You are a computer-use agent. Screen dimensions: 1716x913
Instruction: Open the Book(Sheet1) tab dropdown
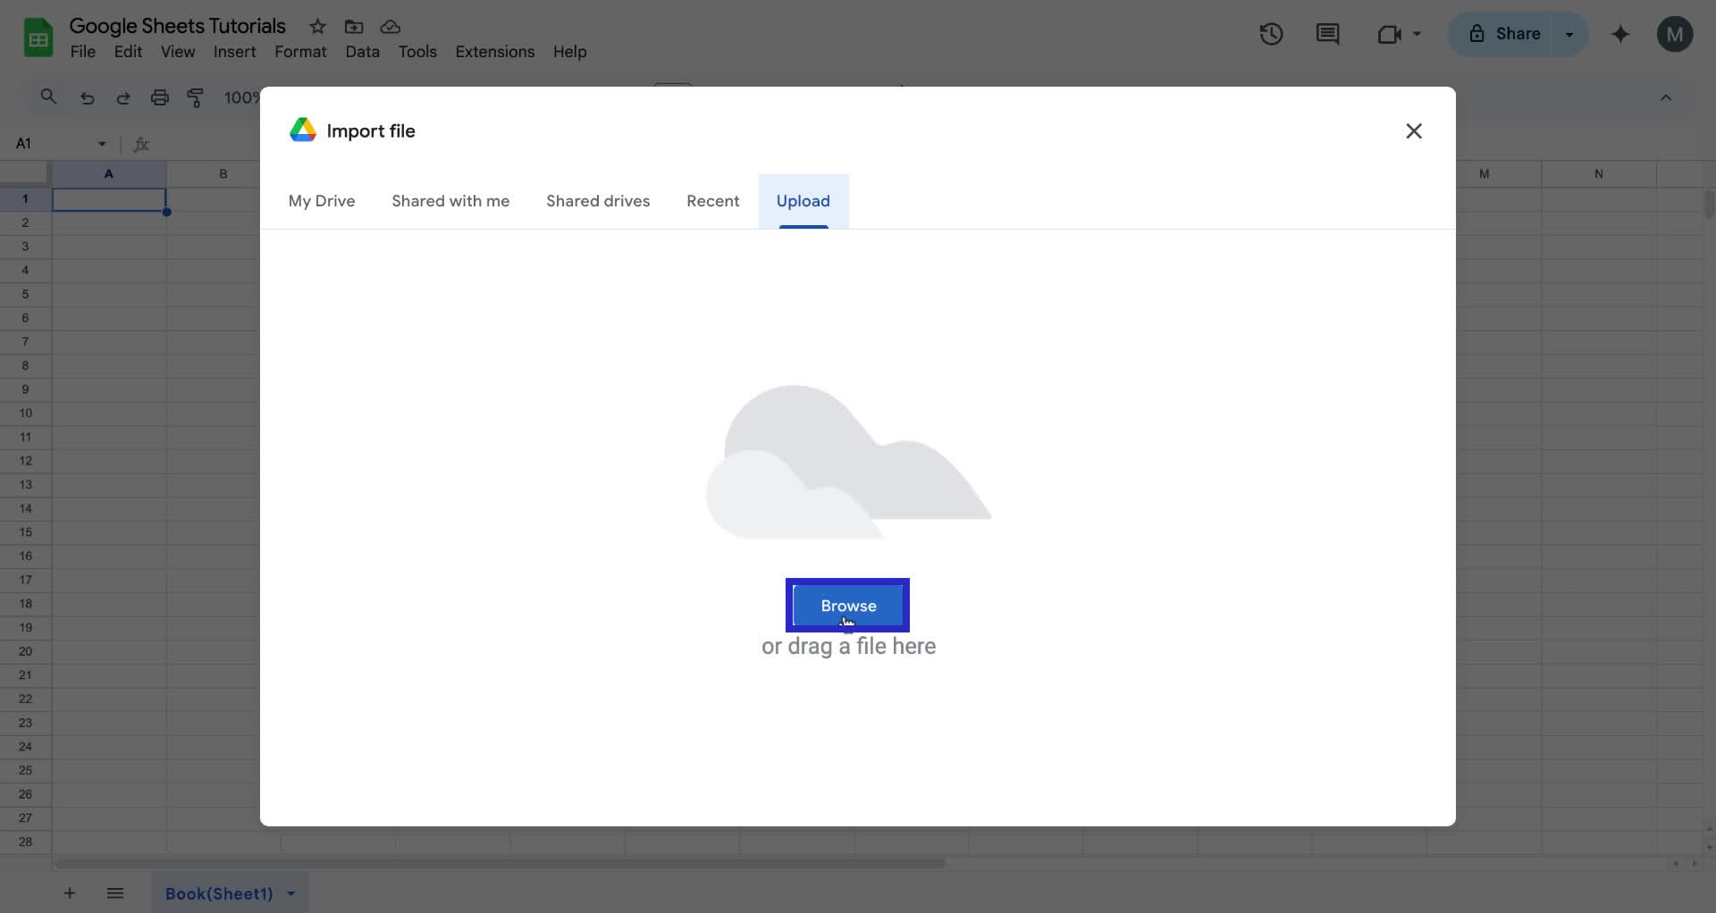click(291, 893)
